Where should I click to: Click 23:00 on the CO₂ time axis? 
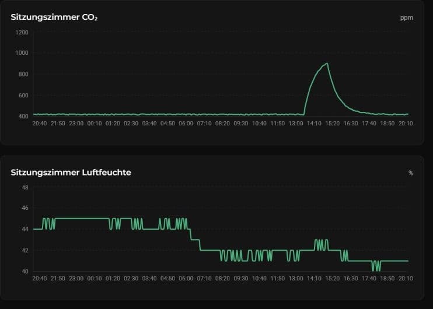[x=76, y=124]
